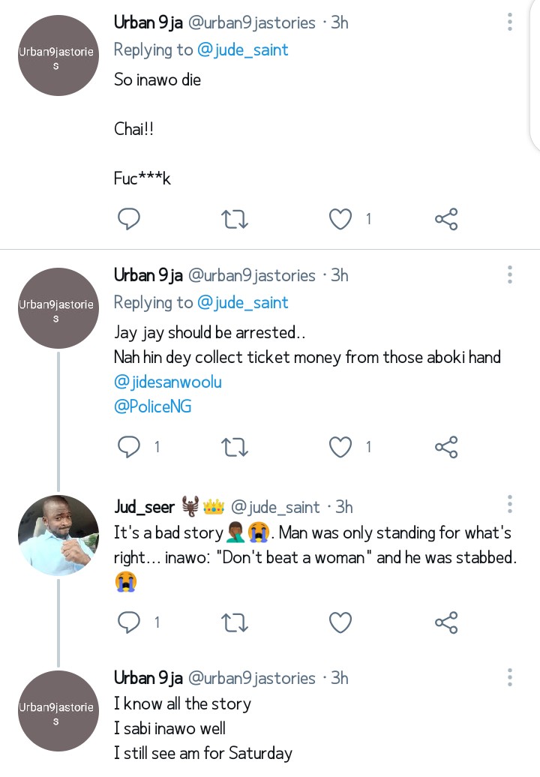Image resolution: width=540 pixels, height=777 pixels.
Task: Share the "Jay jay should be arrested" tweet
Action: click(446, 447)
